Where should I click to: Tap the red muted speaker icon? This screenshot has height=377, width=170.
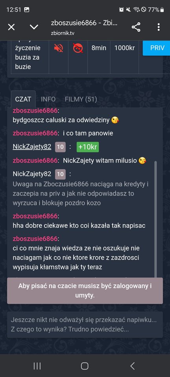59,48
